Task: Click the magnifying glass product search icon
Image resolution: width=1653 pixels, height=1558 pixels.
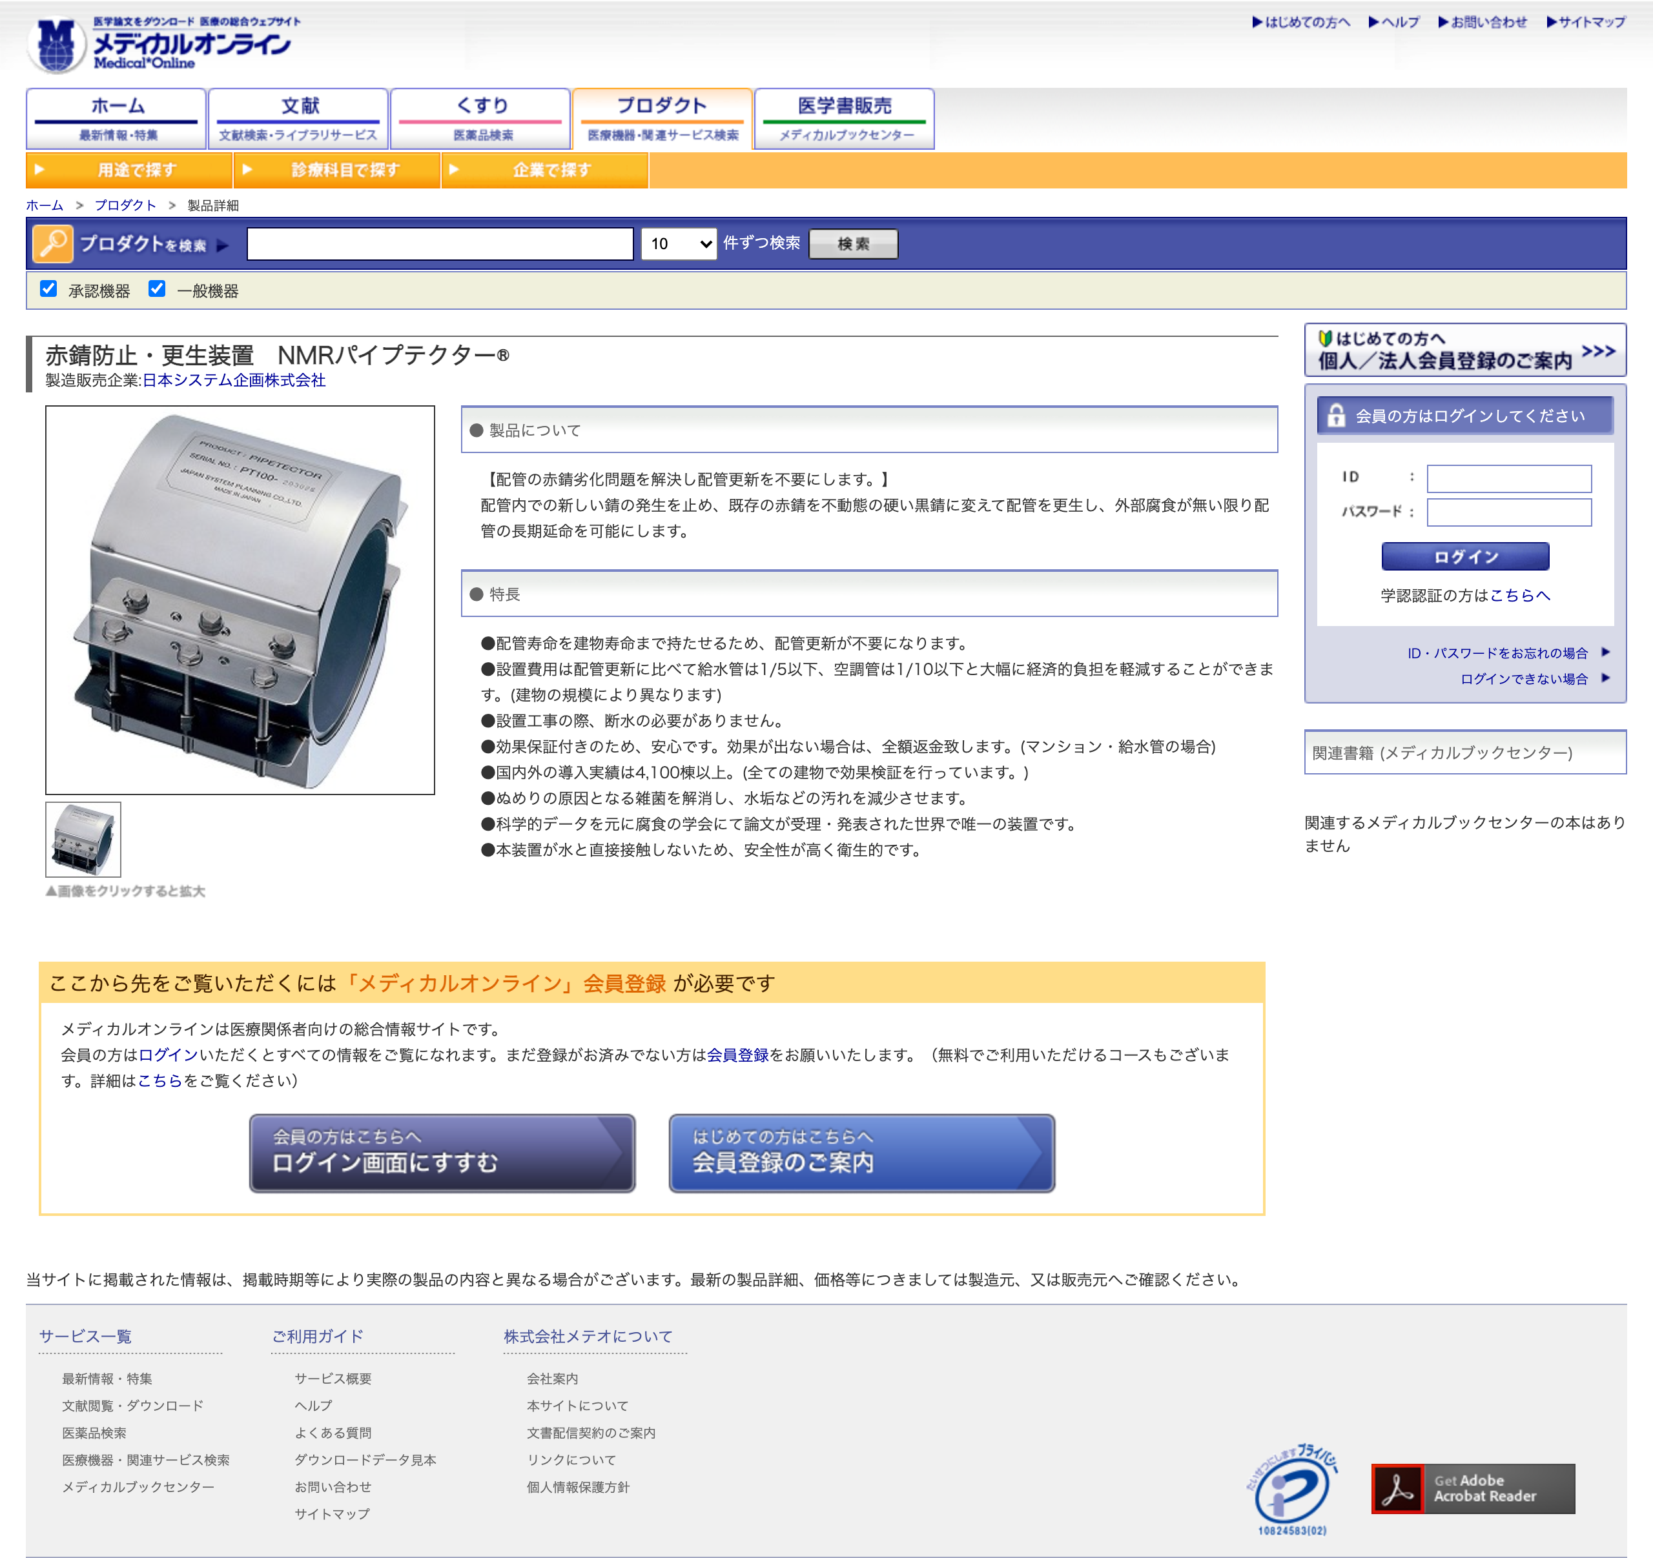Action: (x=52, y=245)
